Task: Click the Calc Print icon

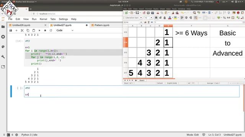Action: (148, 13)
